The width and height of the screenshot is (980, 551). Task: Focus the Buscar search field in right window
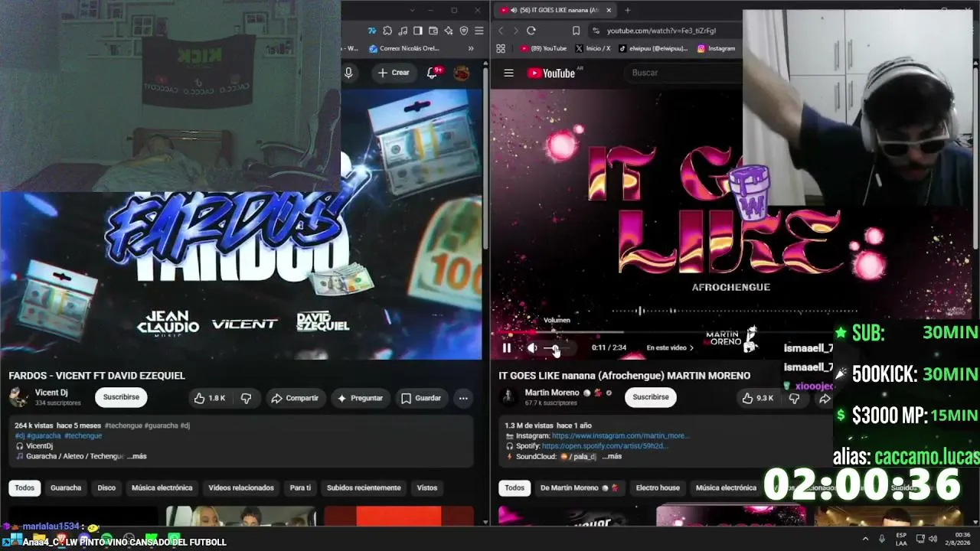pyautogui.click(x=685, y=73)
